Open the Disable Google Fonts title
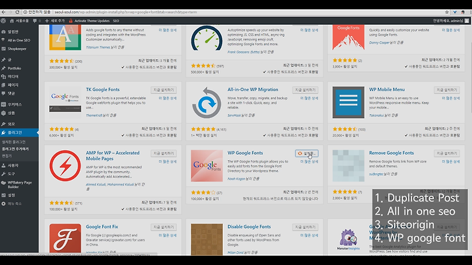 (x=249, y=226)
